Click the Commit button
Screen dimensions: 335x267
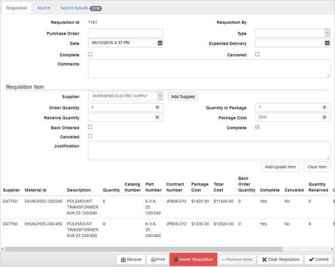tap(318, 259)
